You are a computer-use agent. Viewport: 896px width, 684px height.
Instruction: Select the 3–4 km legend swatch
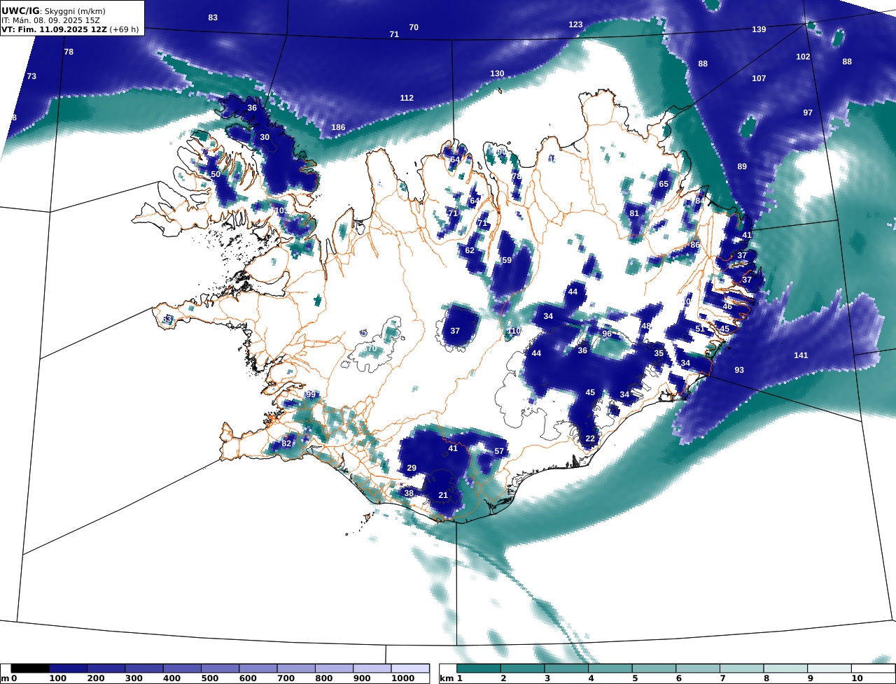pyautogui.click(x=567, y=669)
